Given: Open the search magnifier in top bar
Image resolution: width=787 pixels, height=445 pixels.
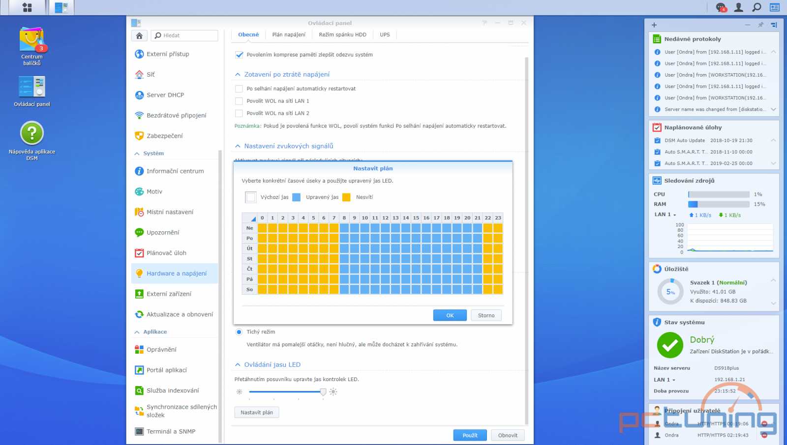Looking at the screenshot, I should [757, 7].
